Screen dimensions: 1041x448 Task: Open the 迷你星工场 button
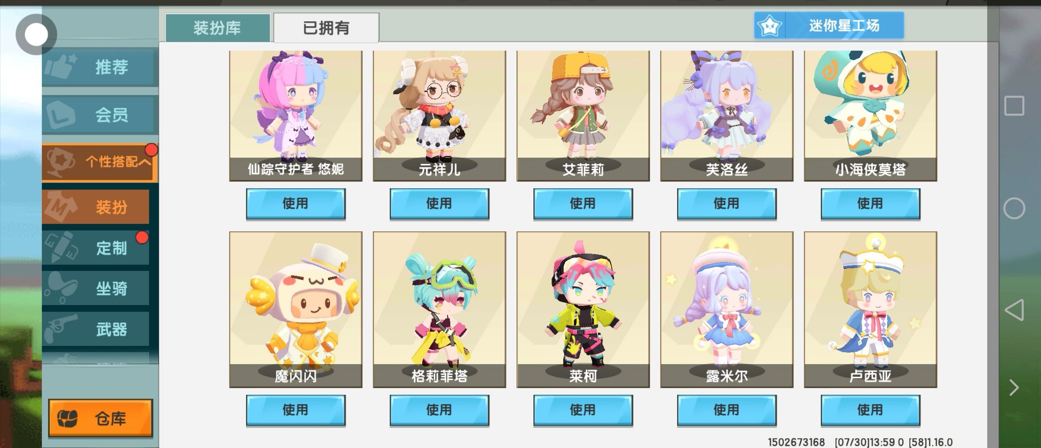829,26
